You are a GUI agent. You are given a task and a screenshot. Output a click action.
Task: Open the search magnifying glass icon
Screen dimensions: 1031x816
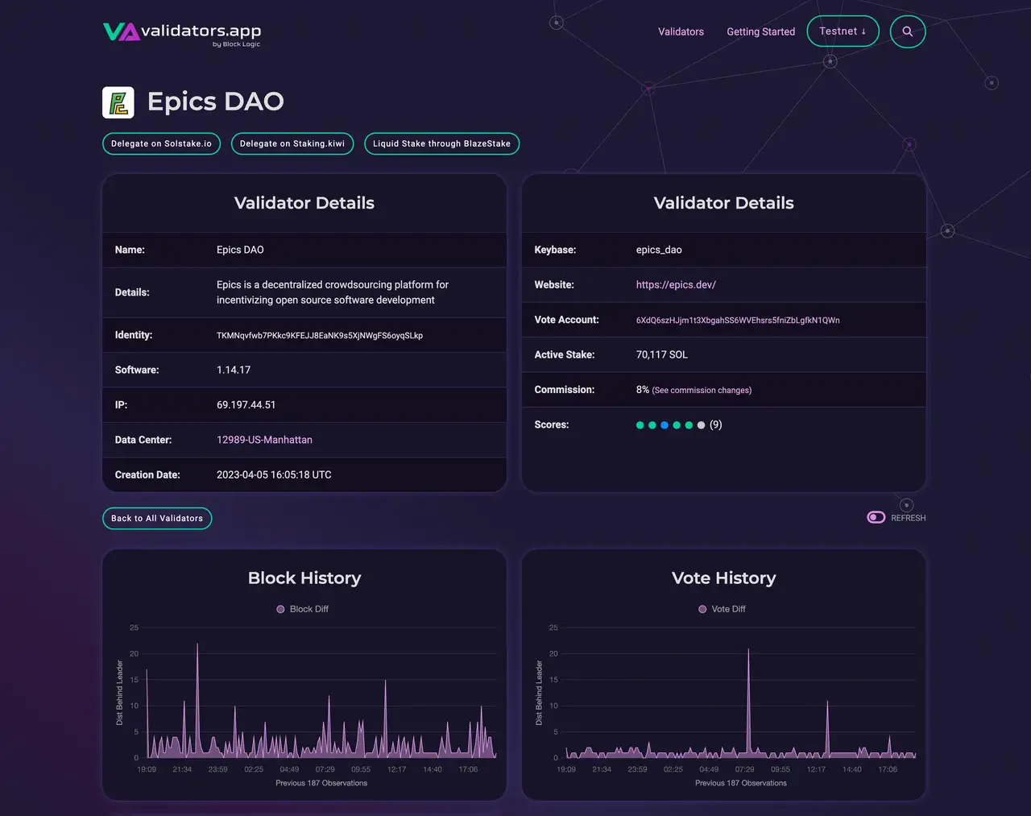tap(907, 31)
